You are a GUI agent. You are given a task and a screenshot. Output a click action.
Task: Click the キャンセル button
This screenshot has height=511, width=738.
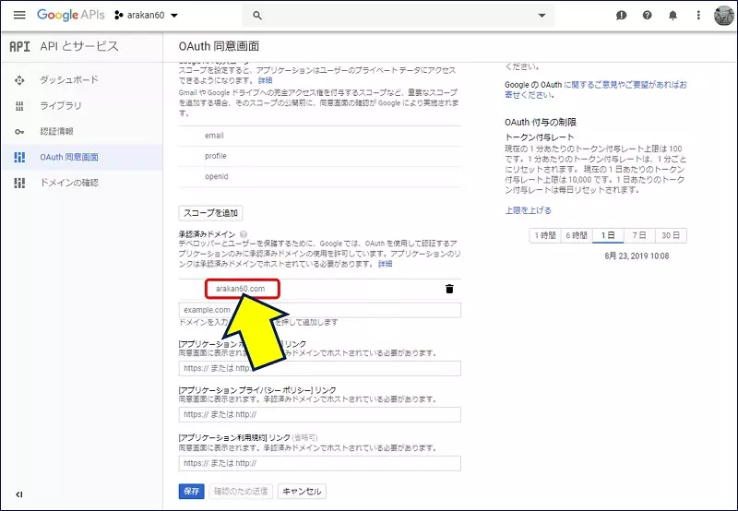click(x=302, y=492)
